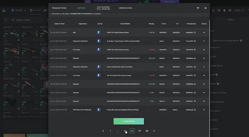This screenshot has height=137, width=249.
Task: Open notifications bell in background header
Action: click(224, 10)
